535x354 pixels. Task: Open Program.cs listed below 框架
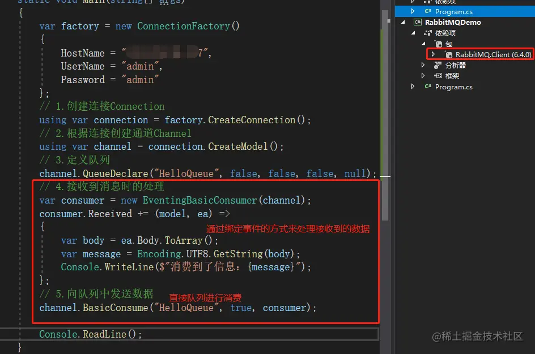click(454, 87)
